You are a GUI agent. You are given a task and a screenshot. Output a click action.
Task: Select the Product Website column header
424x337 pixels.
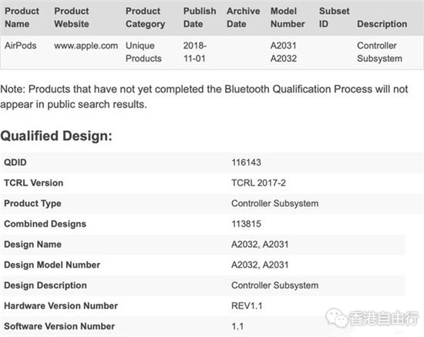coord(72,18)
